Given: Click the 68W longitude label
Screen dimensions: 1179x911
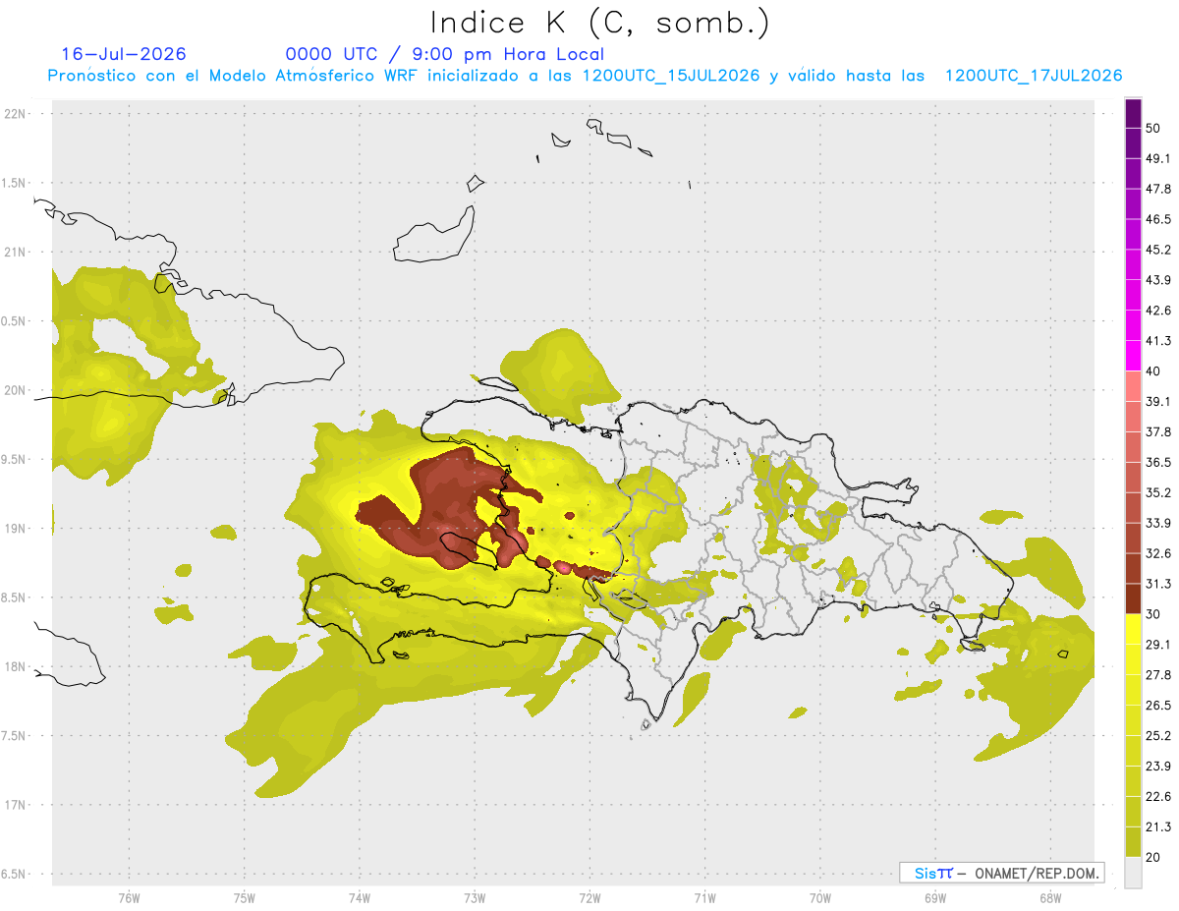Looking at the screenshot, I should tap(1049, 897).
